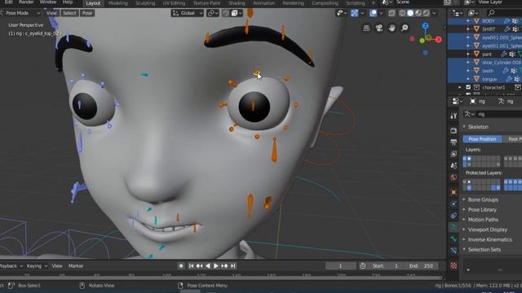This screenshot has height=293, width=522.
Task: Open the Pose Mode dropdown
Action: tap(20, 13)
